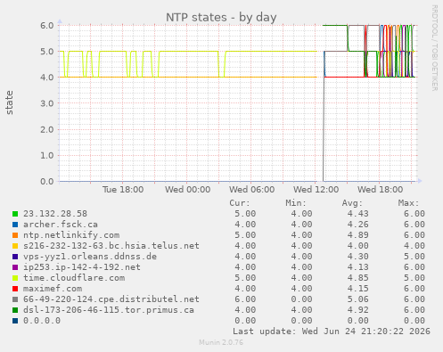Click the yellow swatch for s216-232-132-63.bc.hsia.telus.net
The image size is (443, 352).
tap(15, 246)
